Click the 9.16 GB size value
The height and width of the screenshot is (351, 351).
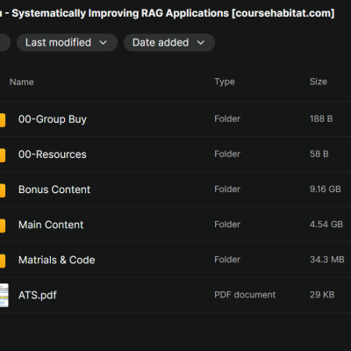click(326, 190)
